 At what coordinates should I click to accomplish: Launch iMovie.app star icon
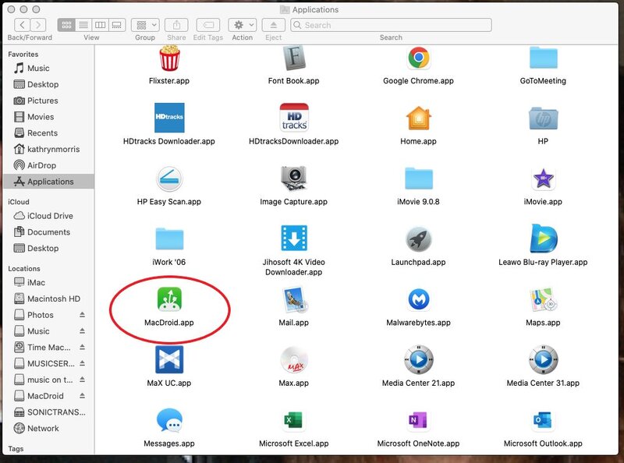click(543, 178)
